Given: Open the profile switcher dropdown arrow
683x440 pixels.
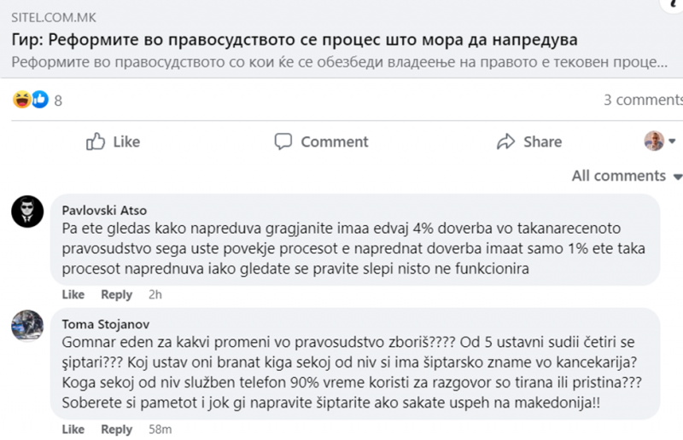Looking at the screenshot, I should pyautogui.click(x=672, y=141).
